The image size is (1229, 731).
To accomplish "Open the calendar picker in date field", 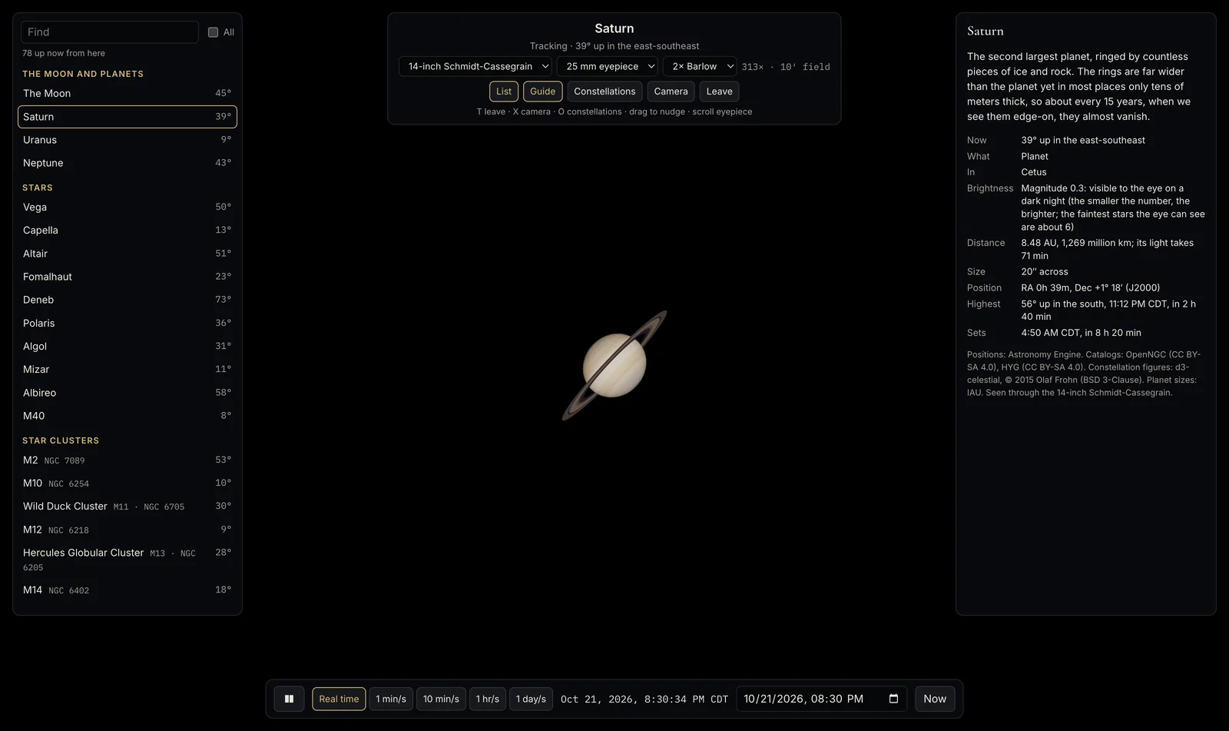I will tap(893, 699).
